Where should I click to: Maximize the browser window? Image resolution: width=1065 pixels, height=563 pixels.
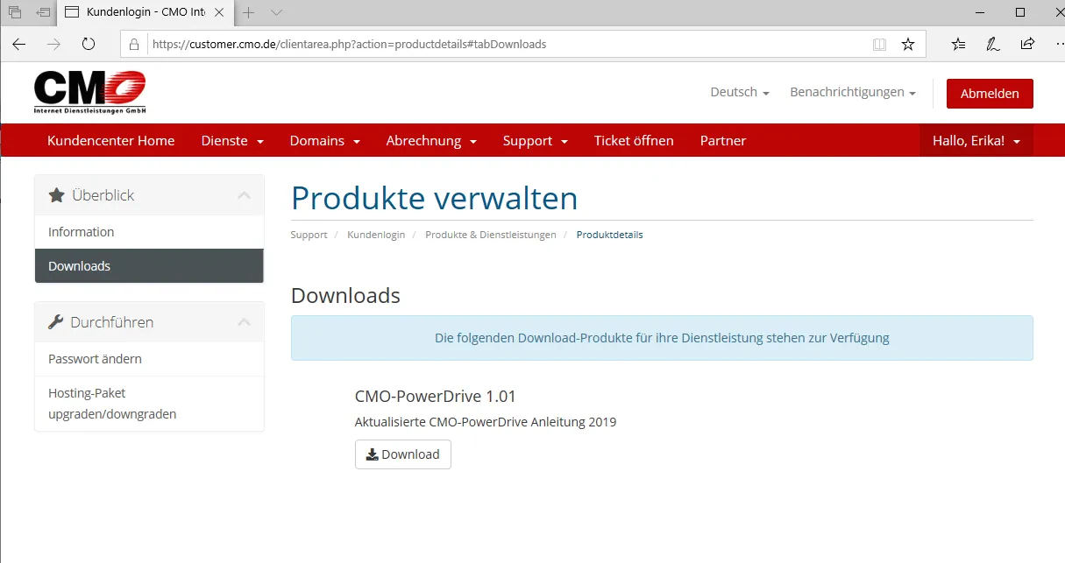(1020, 12)
